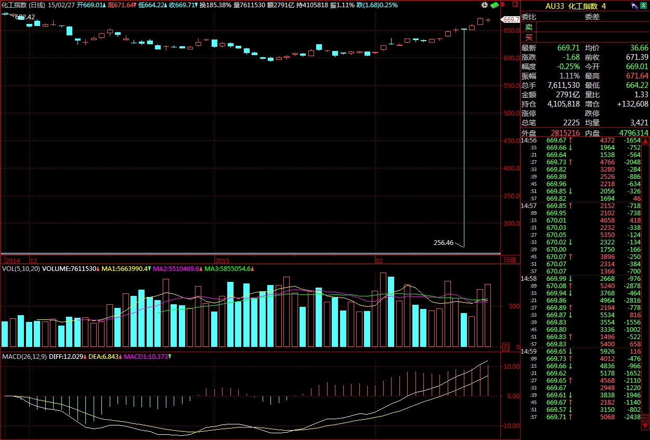
Task: Click the pointer tool icon beside AU33 title
Action: coord(635,6)
